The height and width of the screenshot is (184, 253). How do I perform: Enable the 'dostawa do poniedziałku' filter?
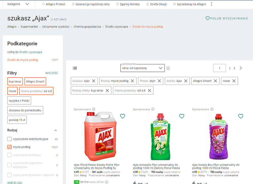25,110
